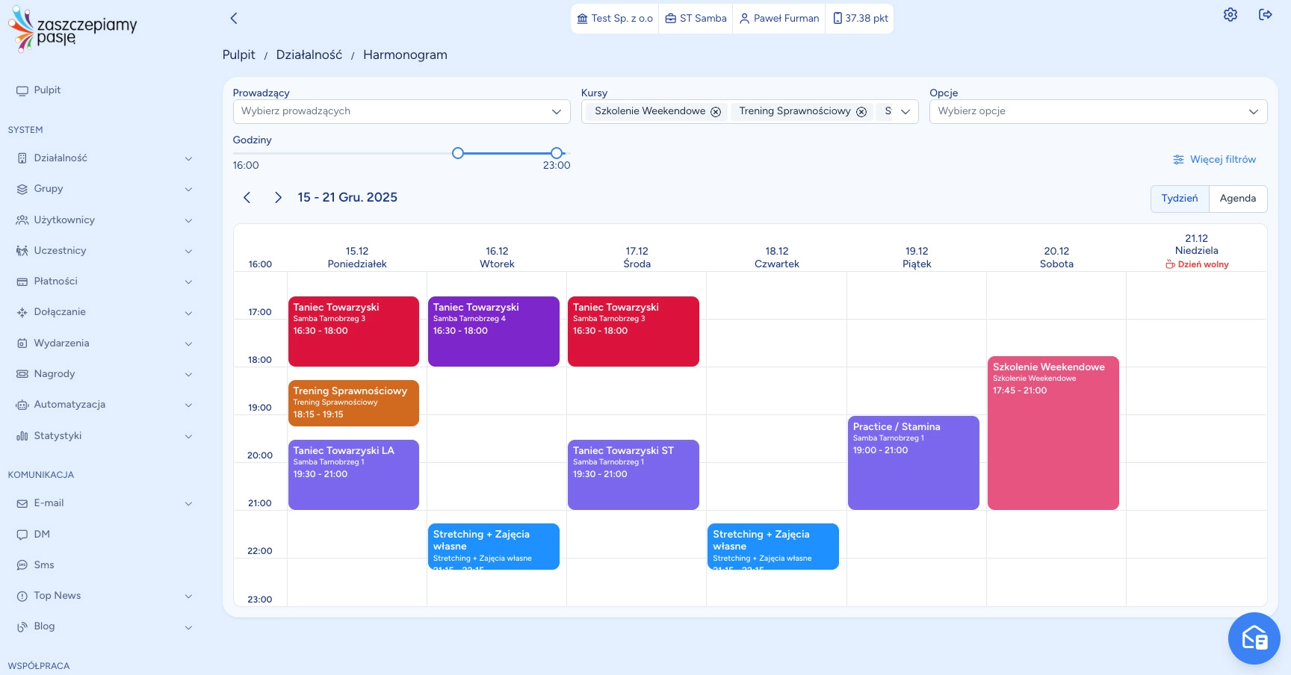Expand the Działalność sidebar section
The image size is (1291, 675).
(x=103, y=158)
